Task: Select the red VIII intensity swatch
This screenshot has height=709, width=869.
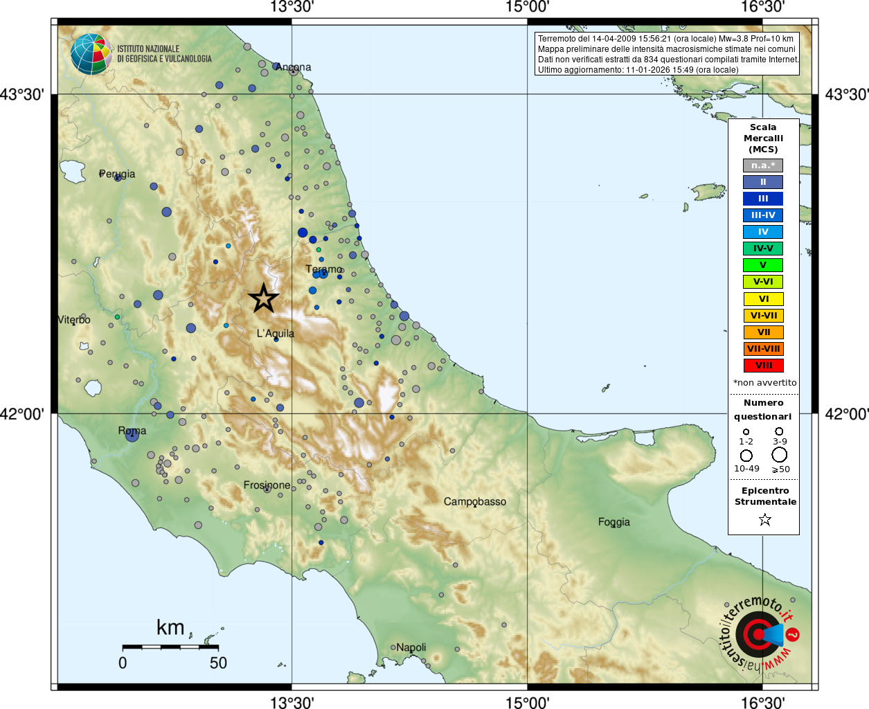Action: [x=763, y=366]
